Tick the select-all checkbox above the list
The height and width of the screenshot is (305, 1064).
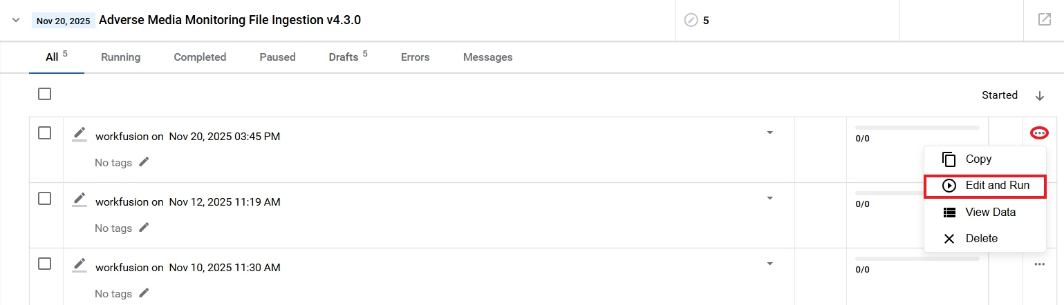point(44,94)
